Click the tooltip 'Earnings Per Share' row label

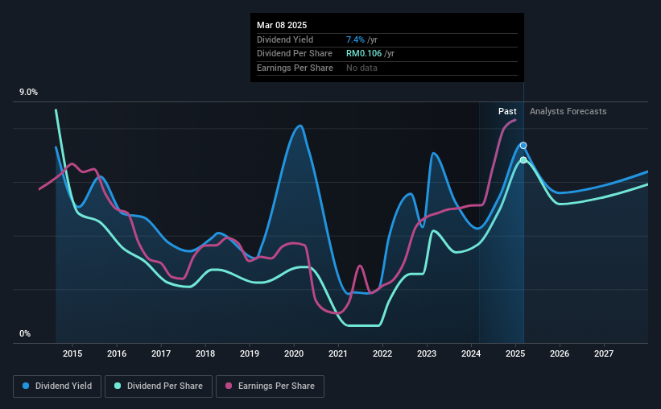295,68
